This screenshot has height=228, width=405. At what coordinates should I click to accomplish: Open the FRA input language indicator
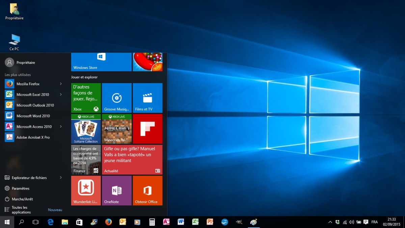[375, 222]
